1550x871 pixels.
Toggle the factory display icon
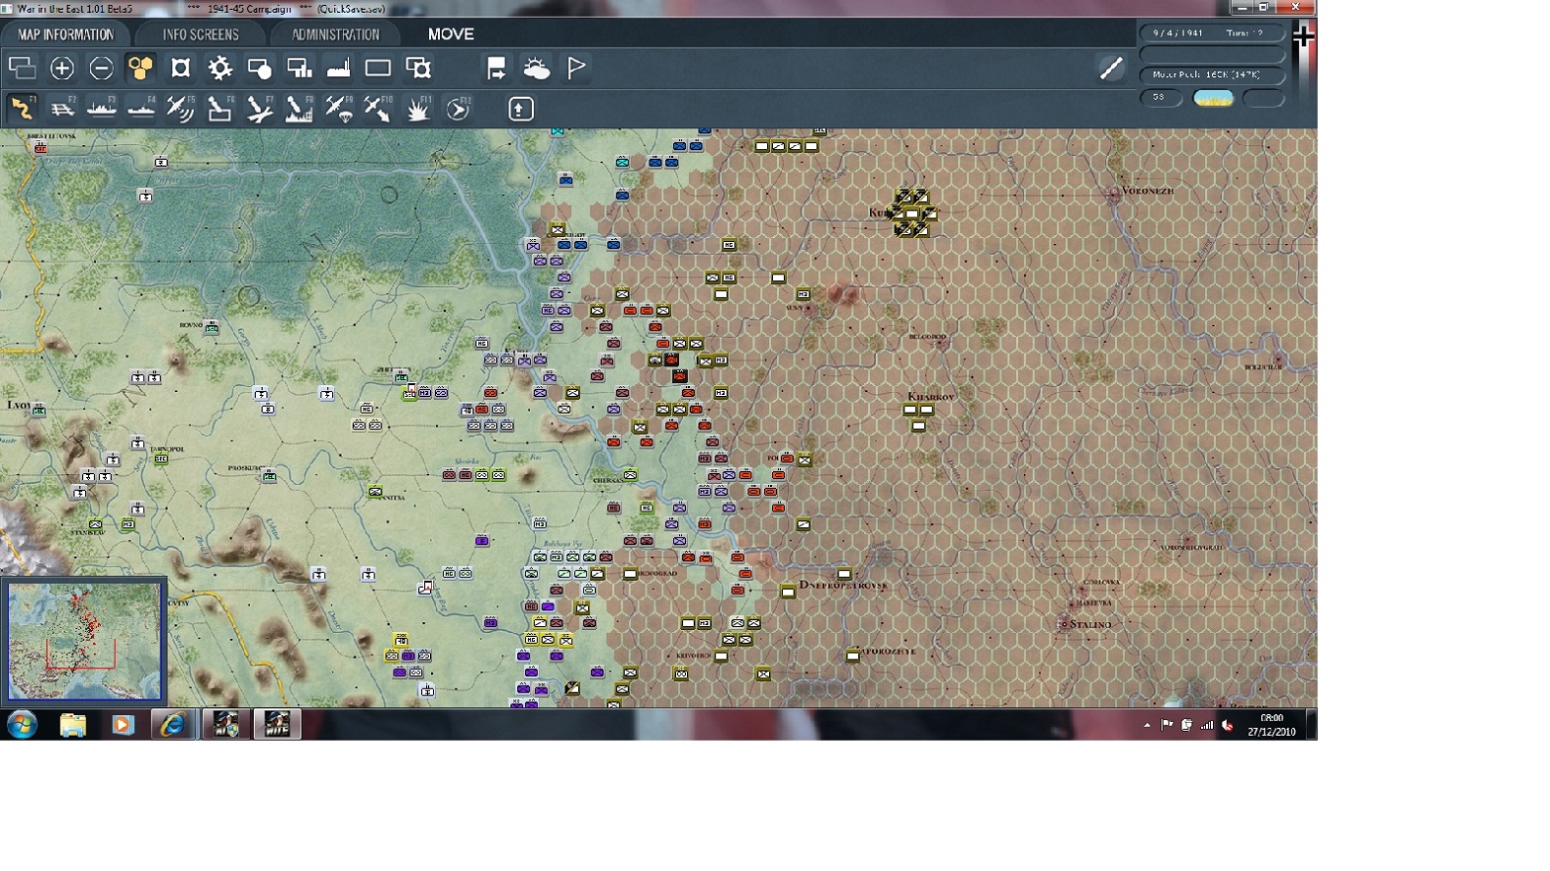[338, 68]
